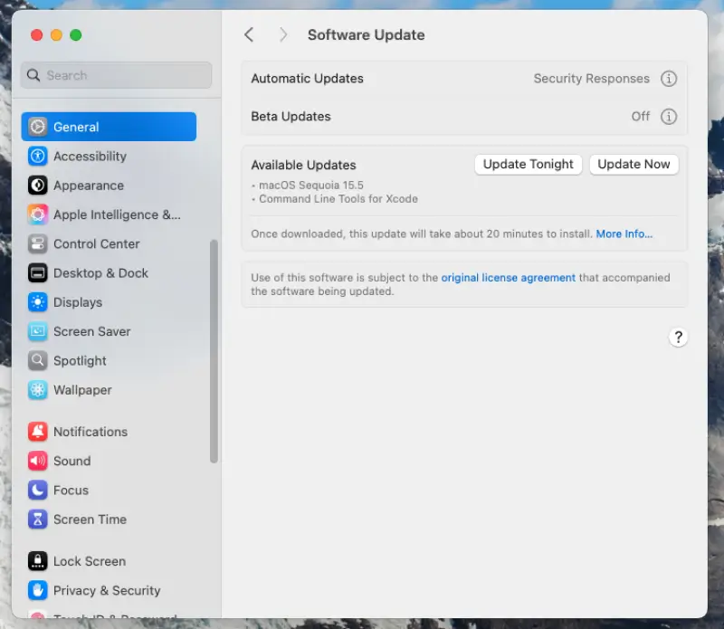Click Update Now button
724x629 pixels.
click(x=634, y=165)
